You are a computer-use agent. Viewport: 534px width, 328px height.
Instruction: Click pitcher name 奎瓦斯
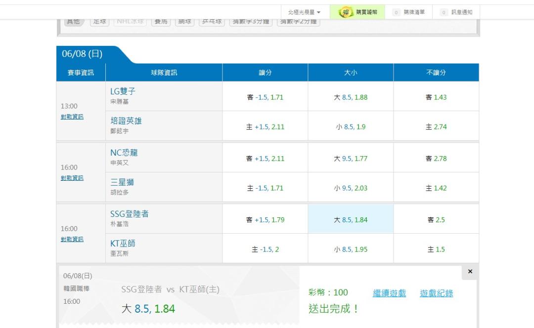pos(119,253)
